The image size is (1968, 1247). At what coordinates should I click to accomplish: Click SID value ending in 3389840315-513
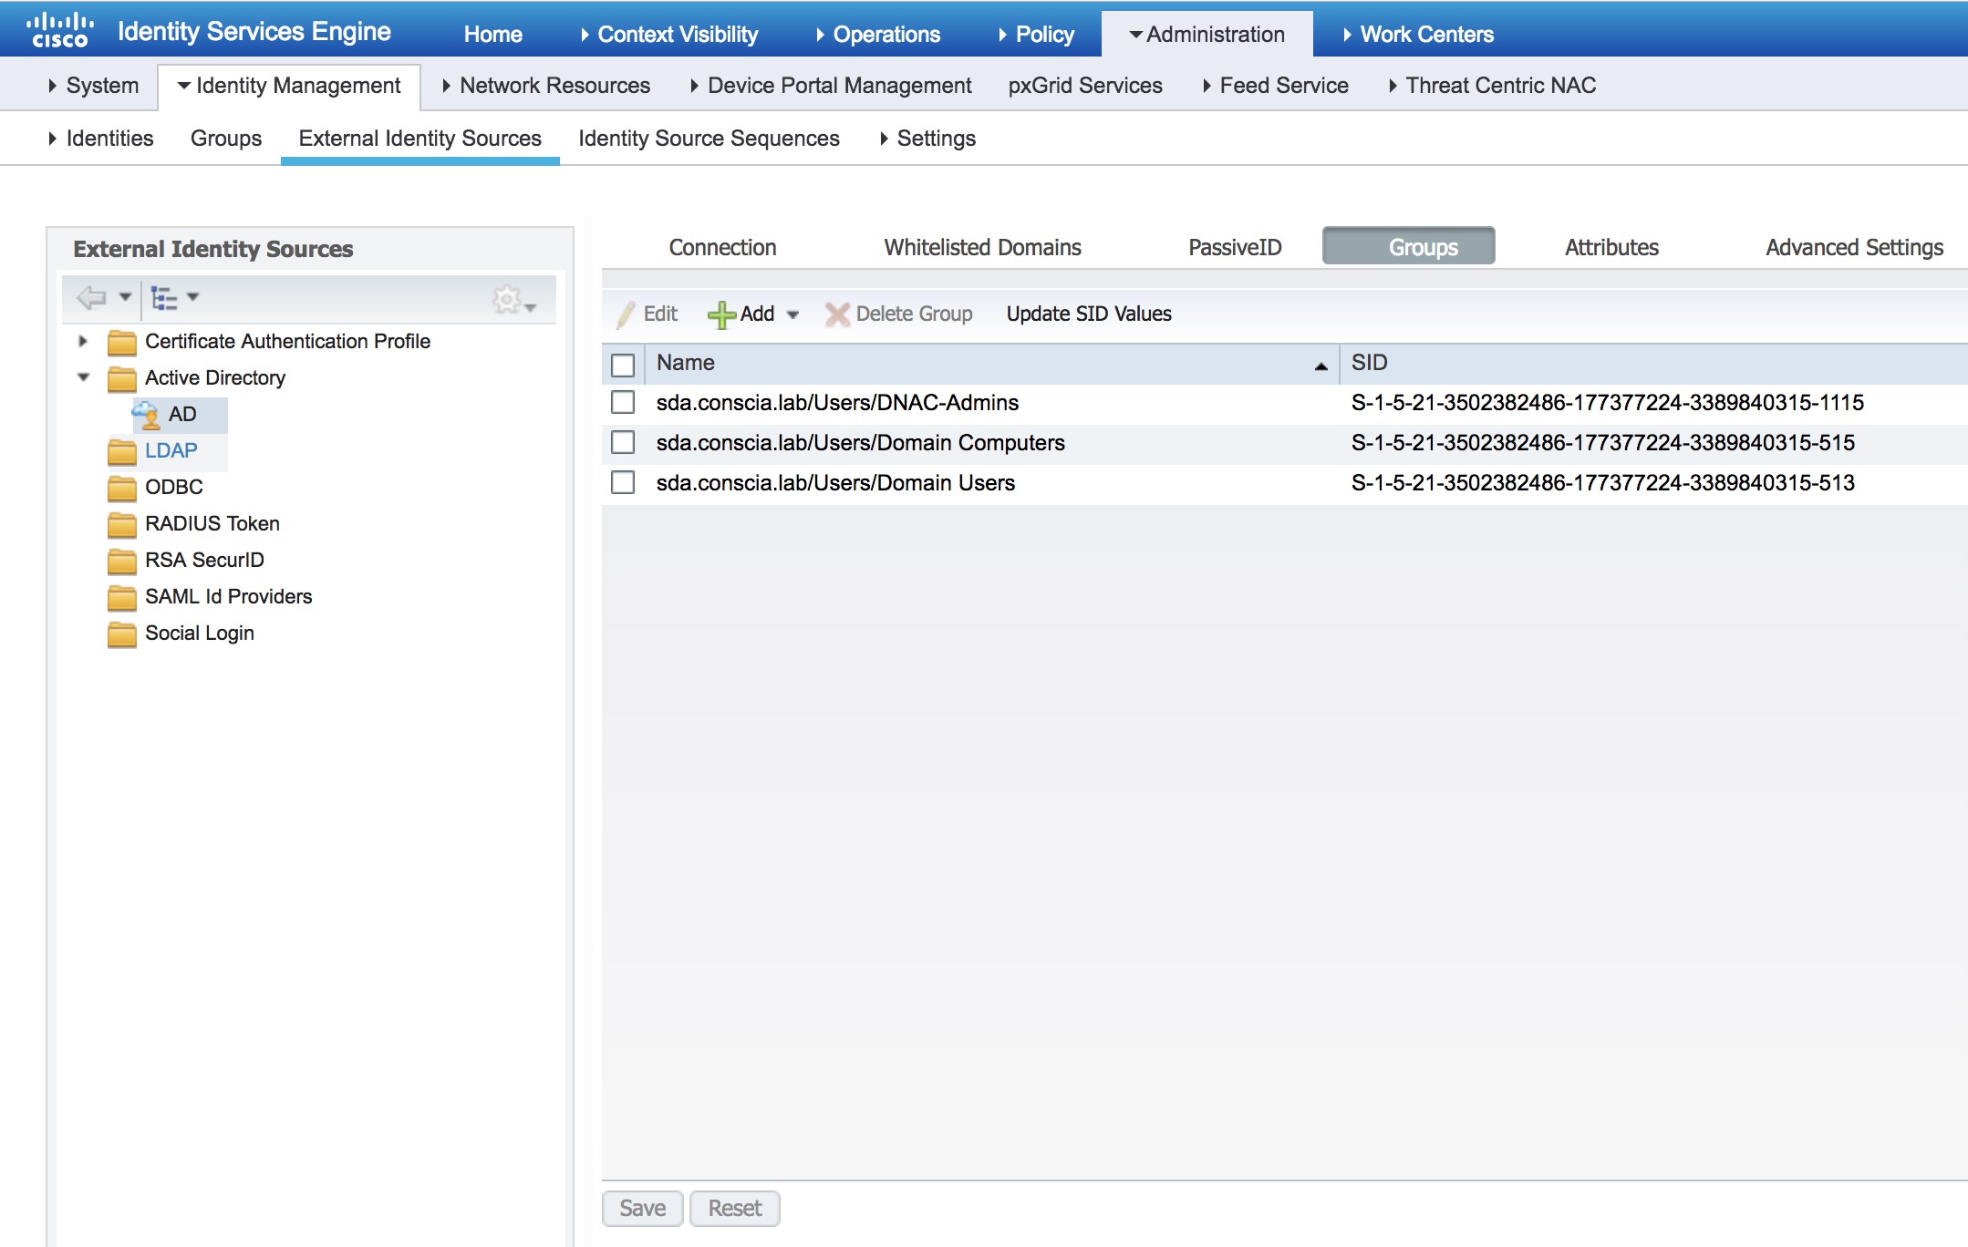coord(1602,483)
